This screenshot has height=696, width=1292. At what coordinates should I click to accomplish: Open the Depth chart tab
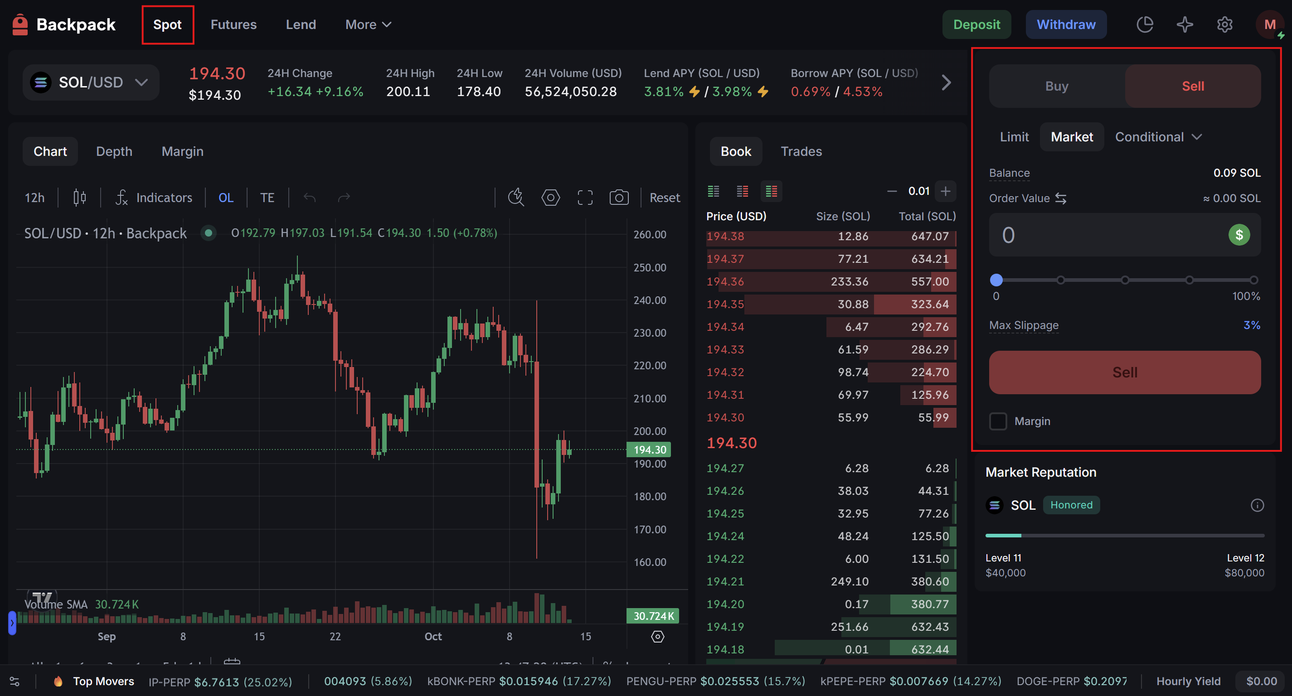[x=114, y=151]
